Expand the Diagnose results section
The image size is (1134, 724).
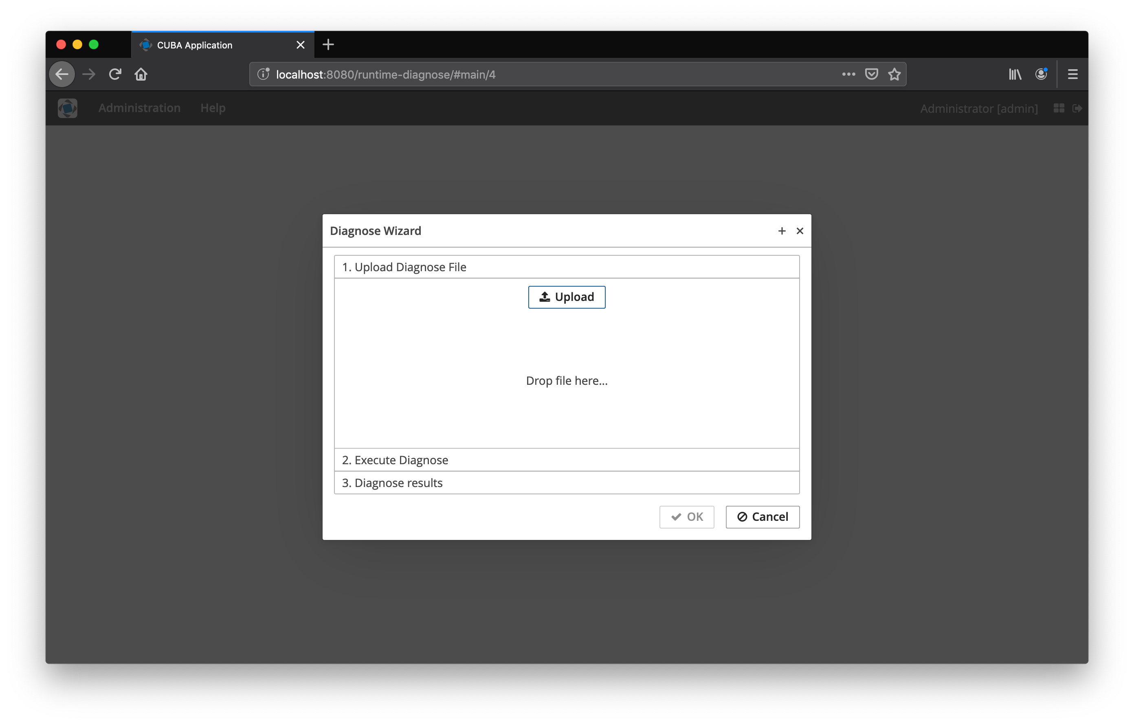pos(567,483)
